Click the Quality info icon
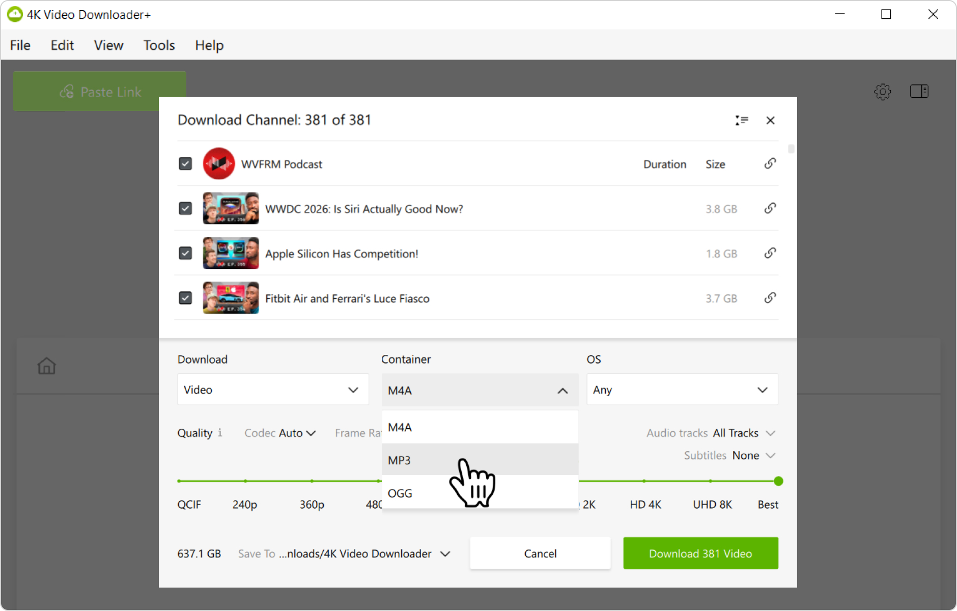Image resolution: width=957 pixels, height=611 pixels. pyautogui.click(x=220, y=433)
